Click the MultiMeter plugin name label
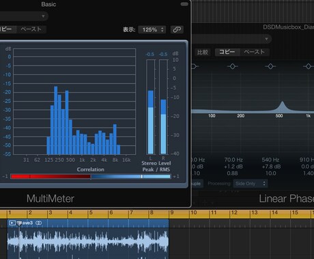The height and width of the screenshot is (259, 314). [51, 198]
